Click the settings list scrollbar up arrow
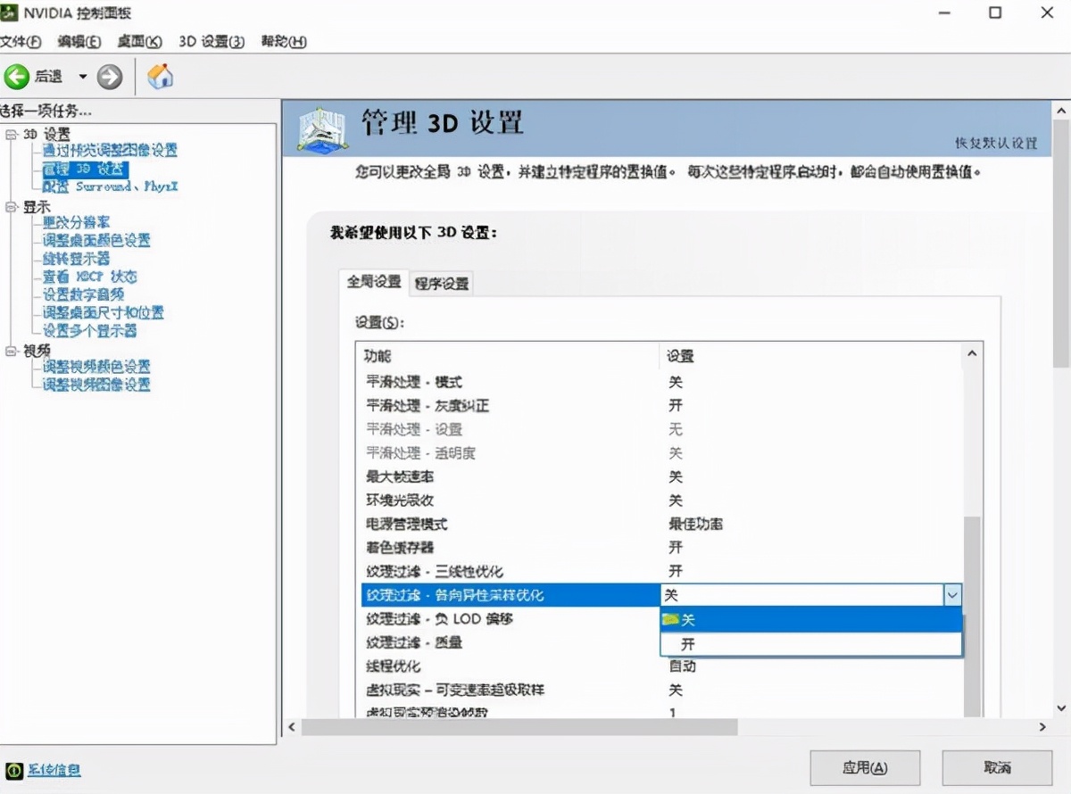Viewport: 1071px width, 794px height. [972, 353]
